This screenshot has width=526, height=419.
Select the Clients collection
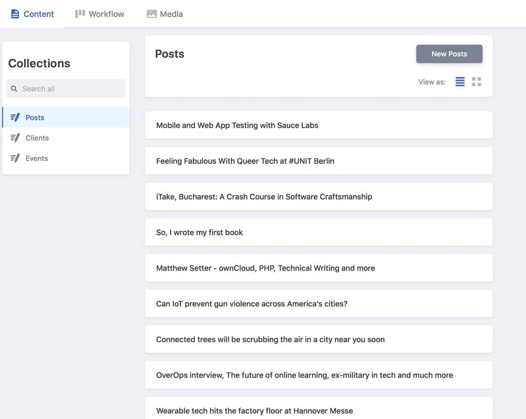(37, 138)
